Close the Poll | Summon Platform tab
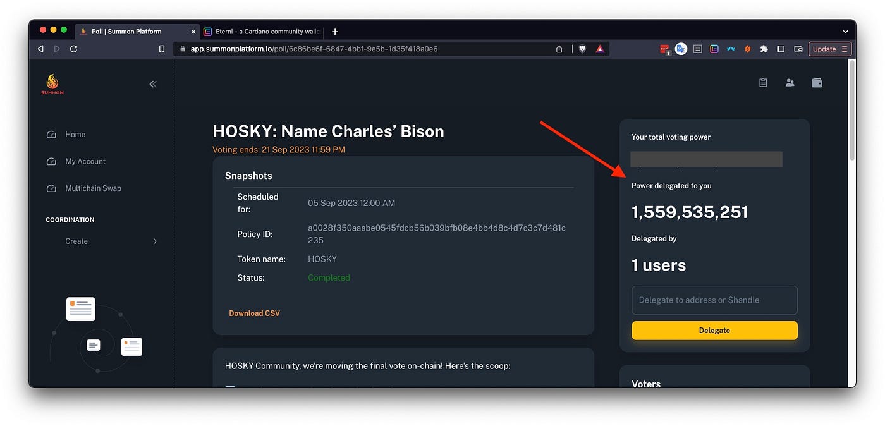This screenshot has width=885, height=426. click(x=193, y=32)
